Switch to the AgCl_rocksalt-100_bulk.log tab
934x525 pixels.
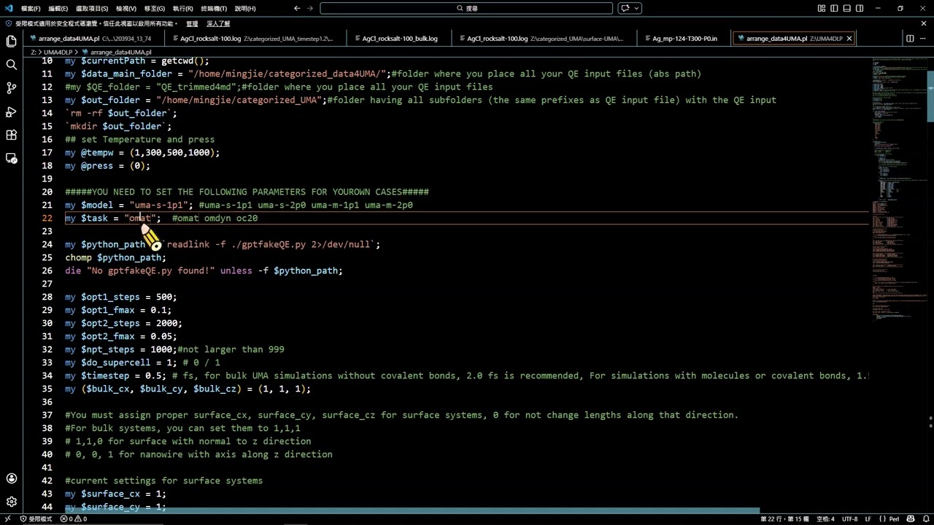(x=399, y=39)
